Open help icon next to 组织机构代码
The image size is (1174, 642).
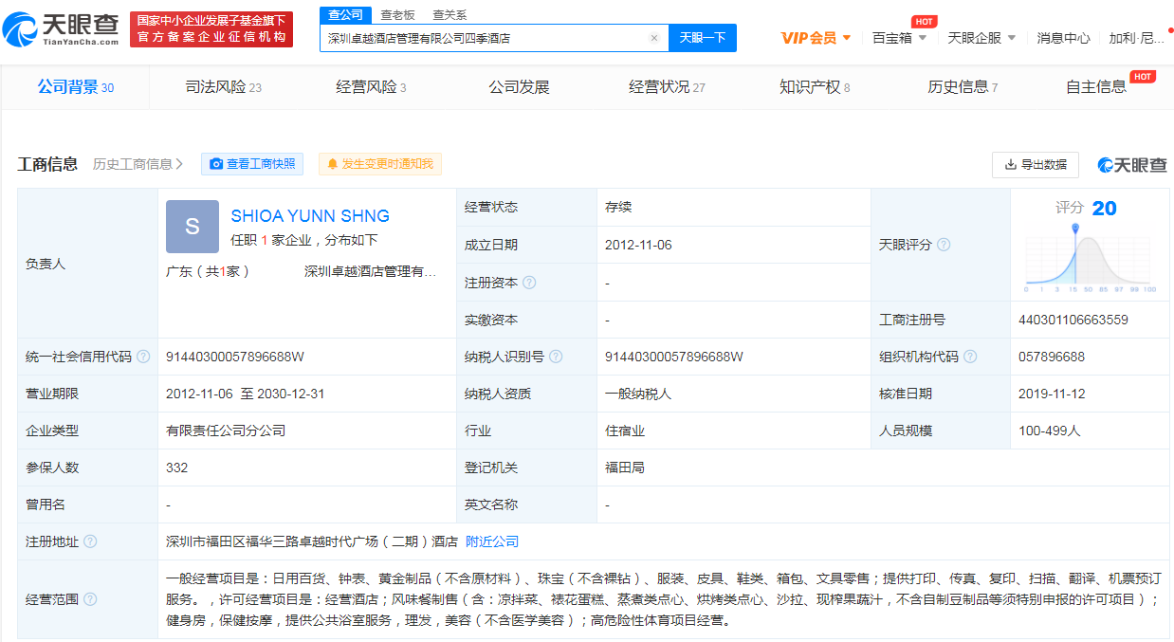tap(971, 357)
